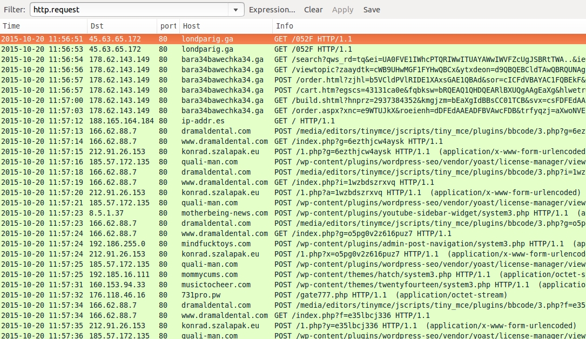Clear the current display filter
The height and width of the screenshot is (339, 586).
(x=313, y=10)
